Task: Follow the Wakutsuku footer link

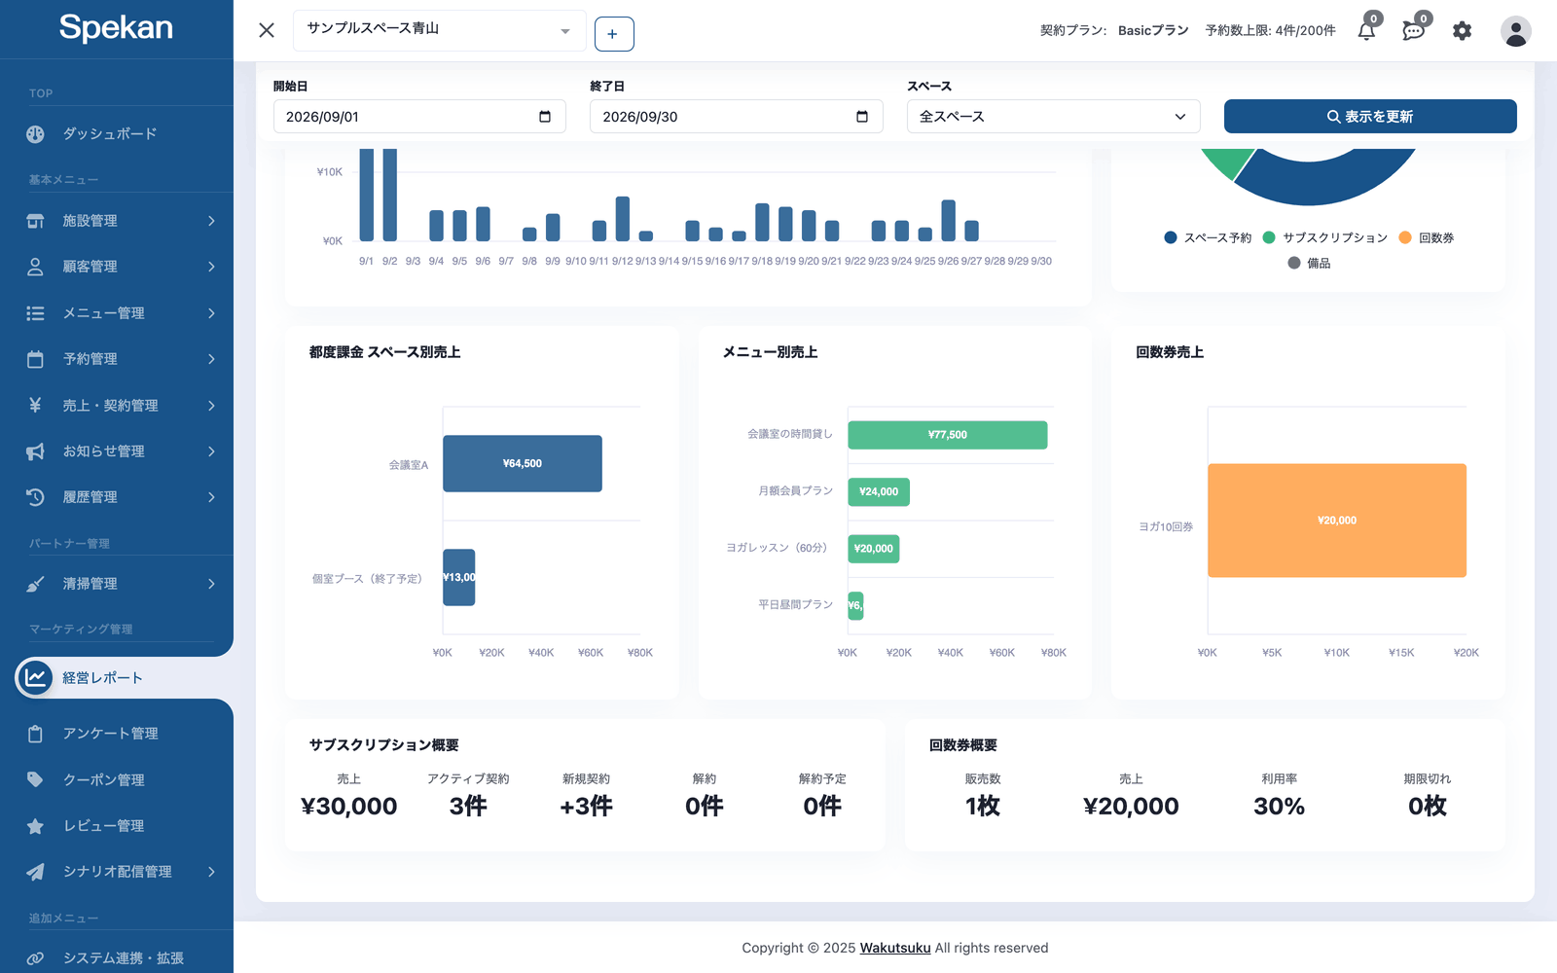Action: (x=895, y=948)
